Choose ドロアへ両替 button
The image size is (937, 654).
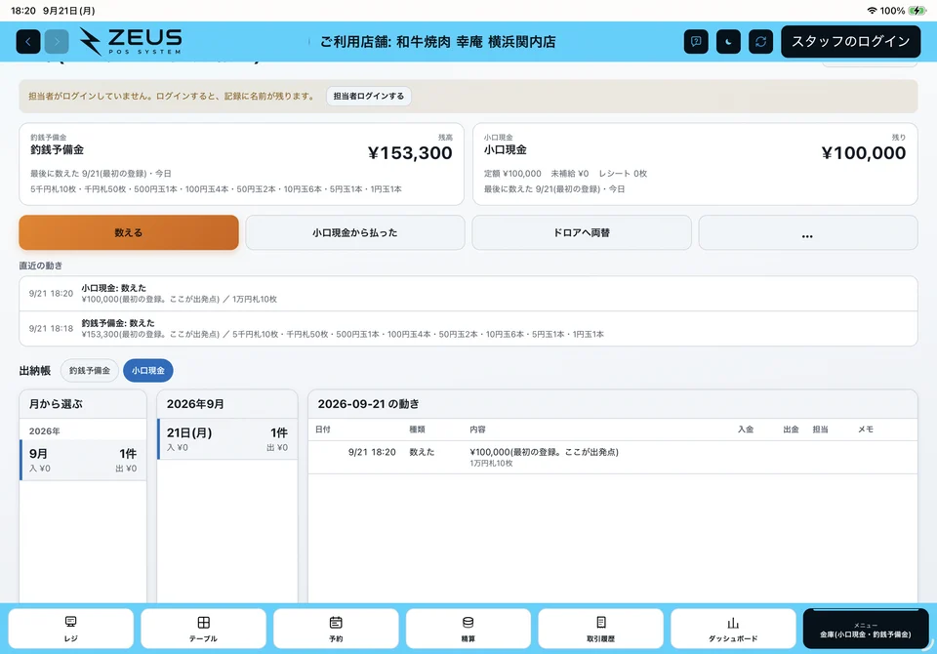click(582, 232)
